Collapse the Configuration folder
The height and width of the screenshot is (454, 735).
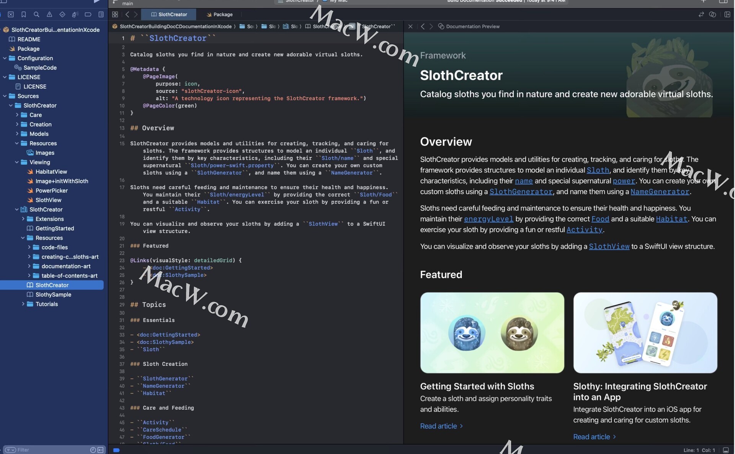click(x=5, y=58)
